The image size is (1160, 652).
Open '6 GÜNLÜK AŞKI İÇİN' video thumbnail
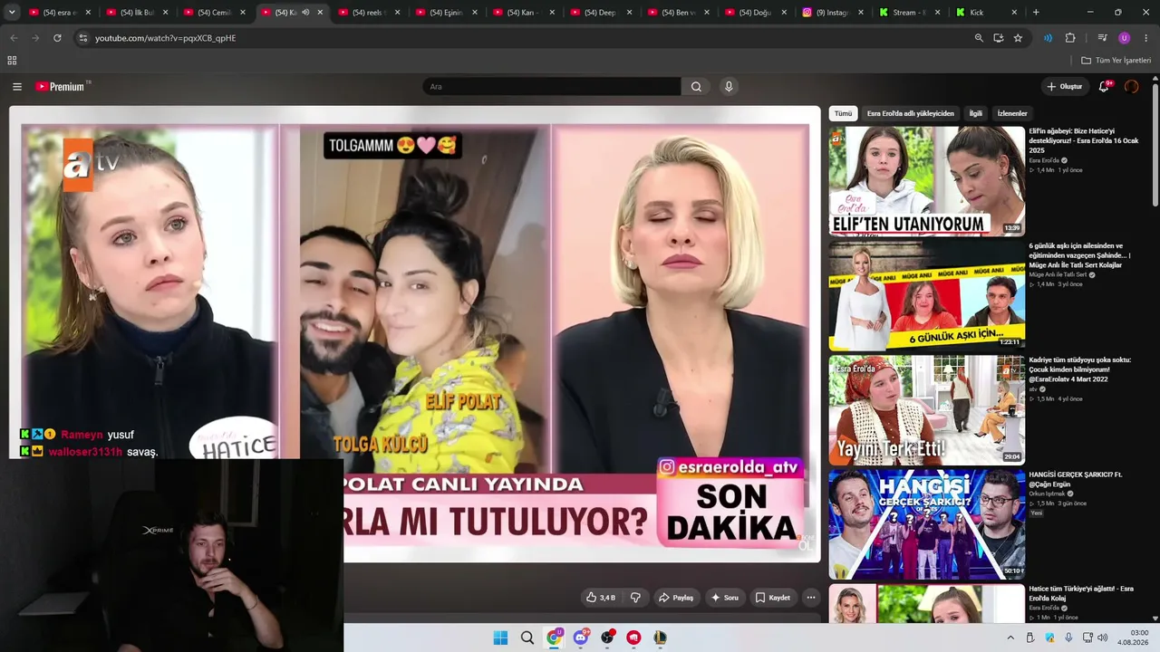[926, 295]
